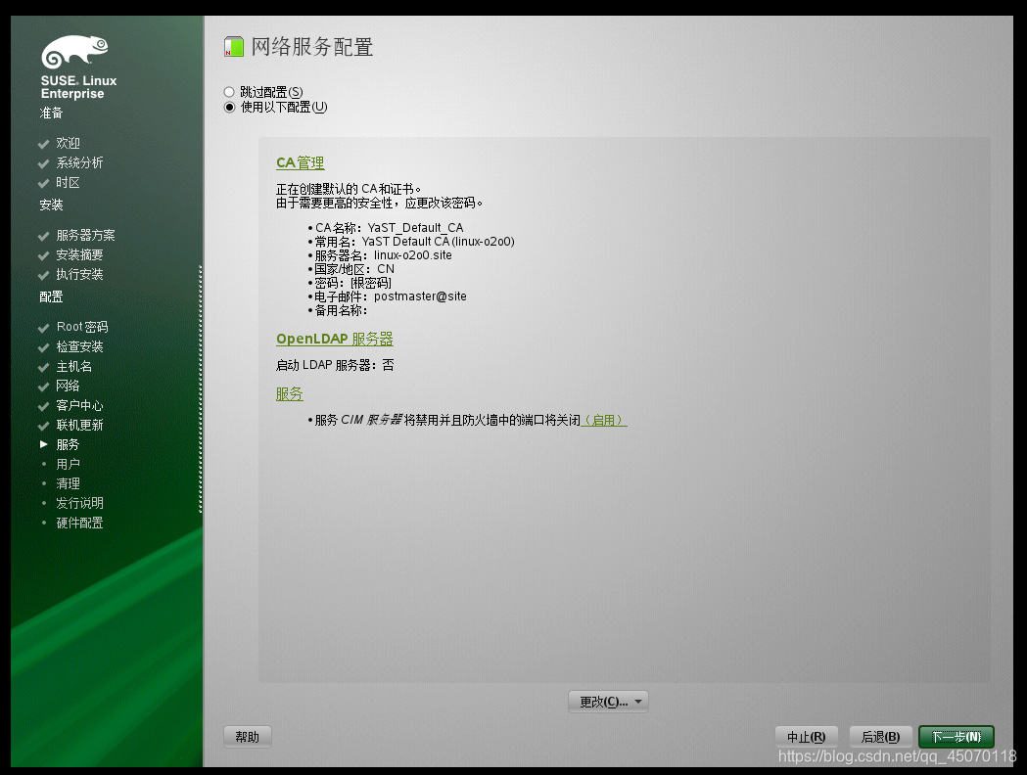Viewport: 1027px width, 775px height.
Task: Click the 网络 step in sidebar
Action: click(69, 387)
